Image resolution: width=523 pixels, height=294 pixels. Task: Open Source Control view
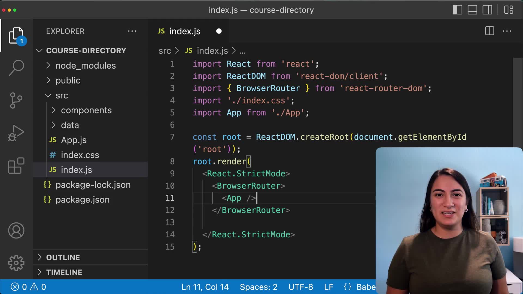(x=16, y=100)
